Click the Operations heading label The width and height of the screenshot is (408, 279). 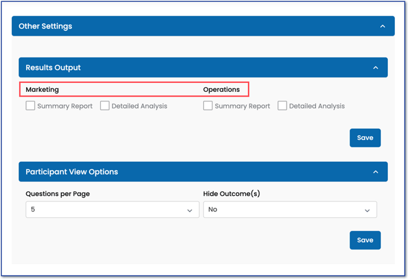coord(221,89)
